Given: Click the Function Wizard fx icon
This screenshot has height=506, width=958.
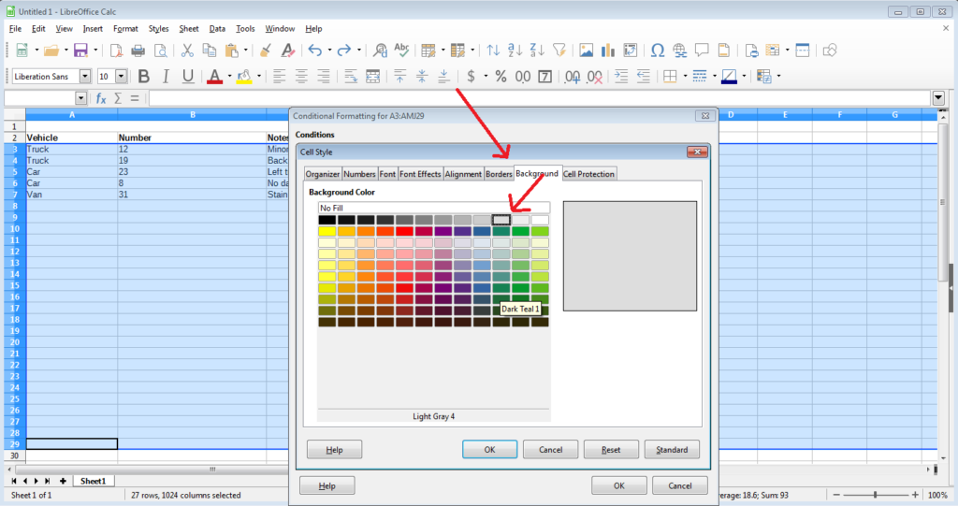Looking at the screenshot, I should pyautogui.click(x=101, y=98).
